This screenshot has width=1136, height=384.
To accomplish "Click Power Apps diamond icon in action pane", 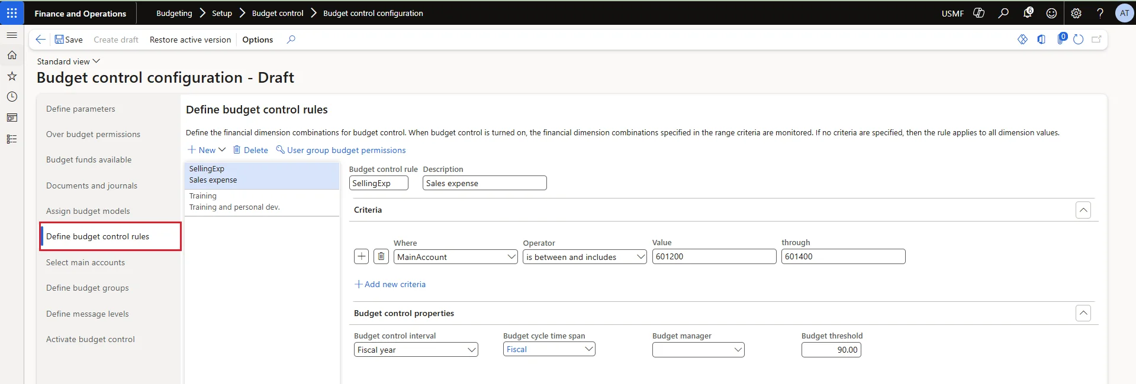I will [x=1022, y=40].
